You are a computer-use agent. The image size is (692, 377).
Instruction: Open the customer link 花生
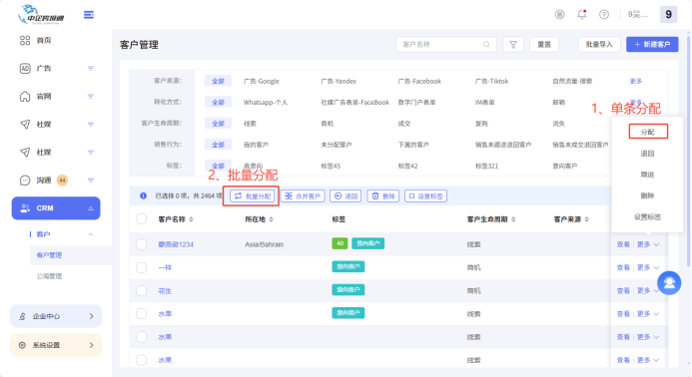click(x=165, y=291)
